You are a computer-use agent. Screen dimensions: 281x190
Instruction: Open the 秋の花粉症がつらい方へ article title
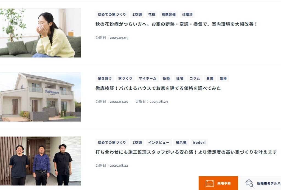[x=176, y=24]
